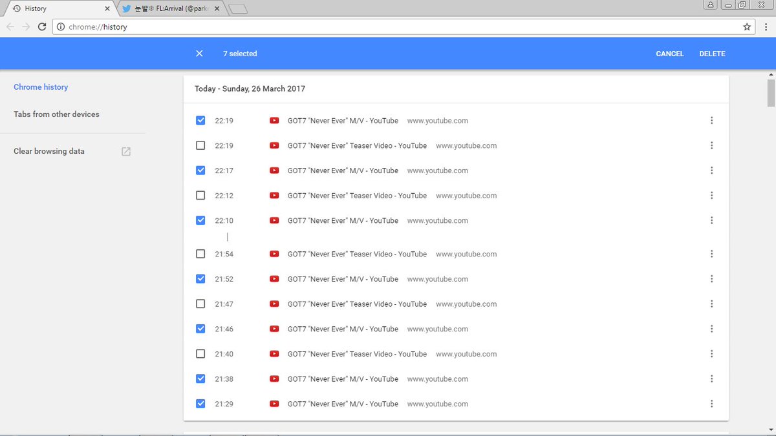
Task: Open Tabs from other devices
Action: [56, 114]
